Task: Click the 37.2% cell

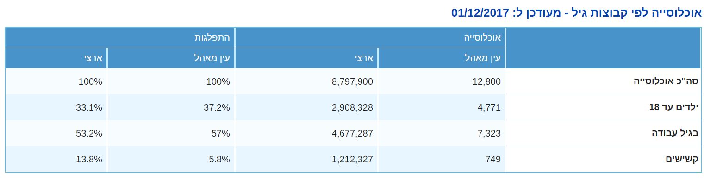Action: pos(171,107)
